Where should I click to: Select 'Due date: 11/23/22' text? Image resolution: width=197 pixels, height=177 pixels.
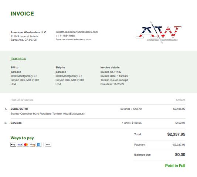pos(112,84)
